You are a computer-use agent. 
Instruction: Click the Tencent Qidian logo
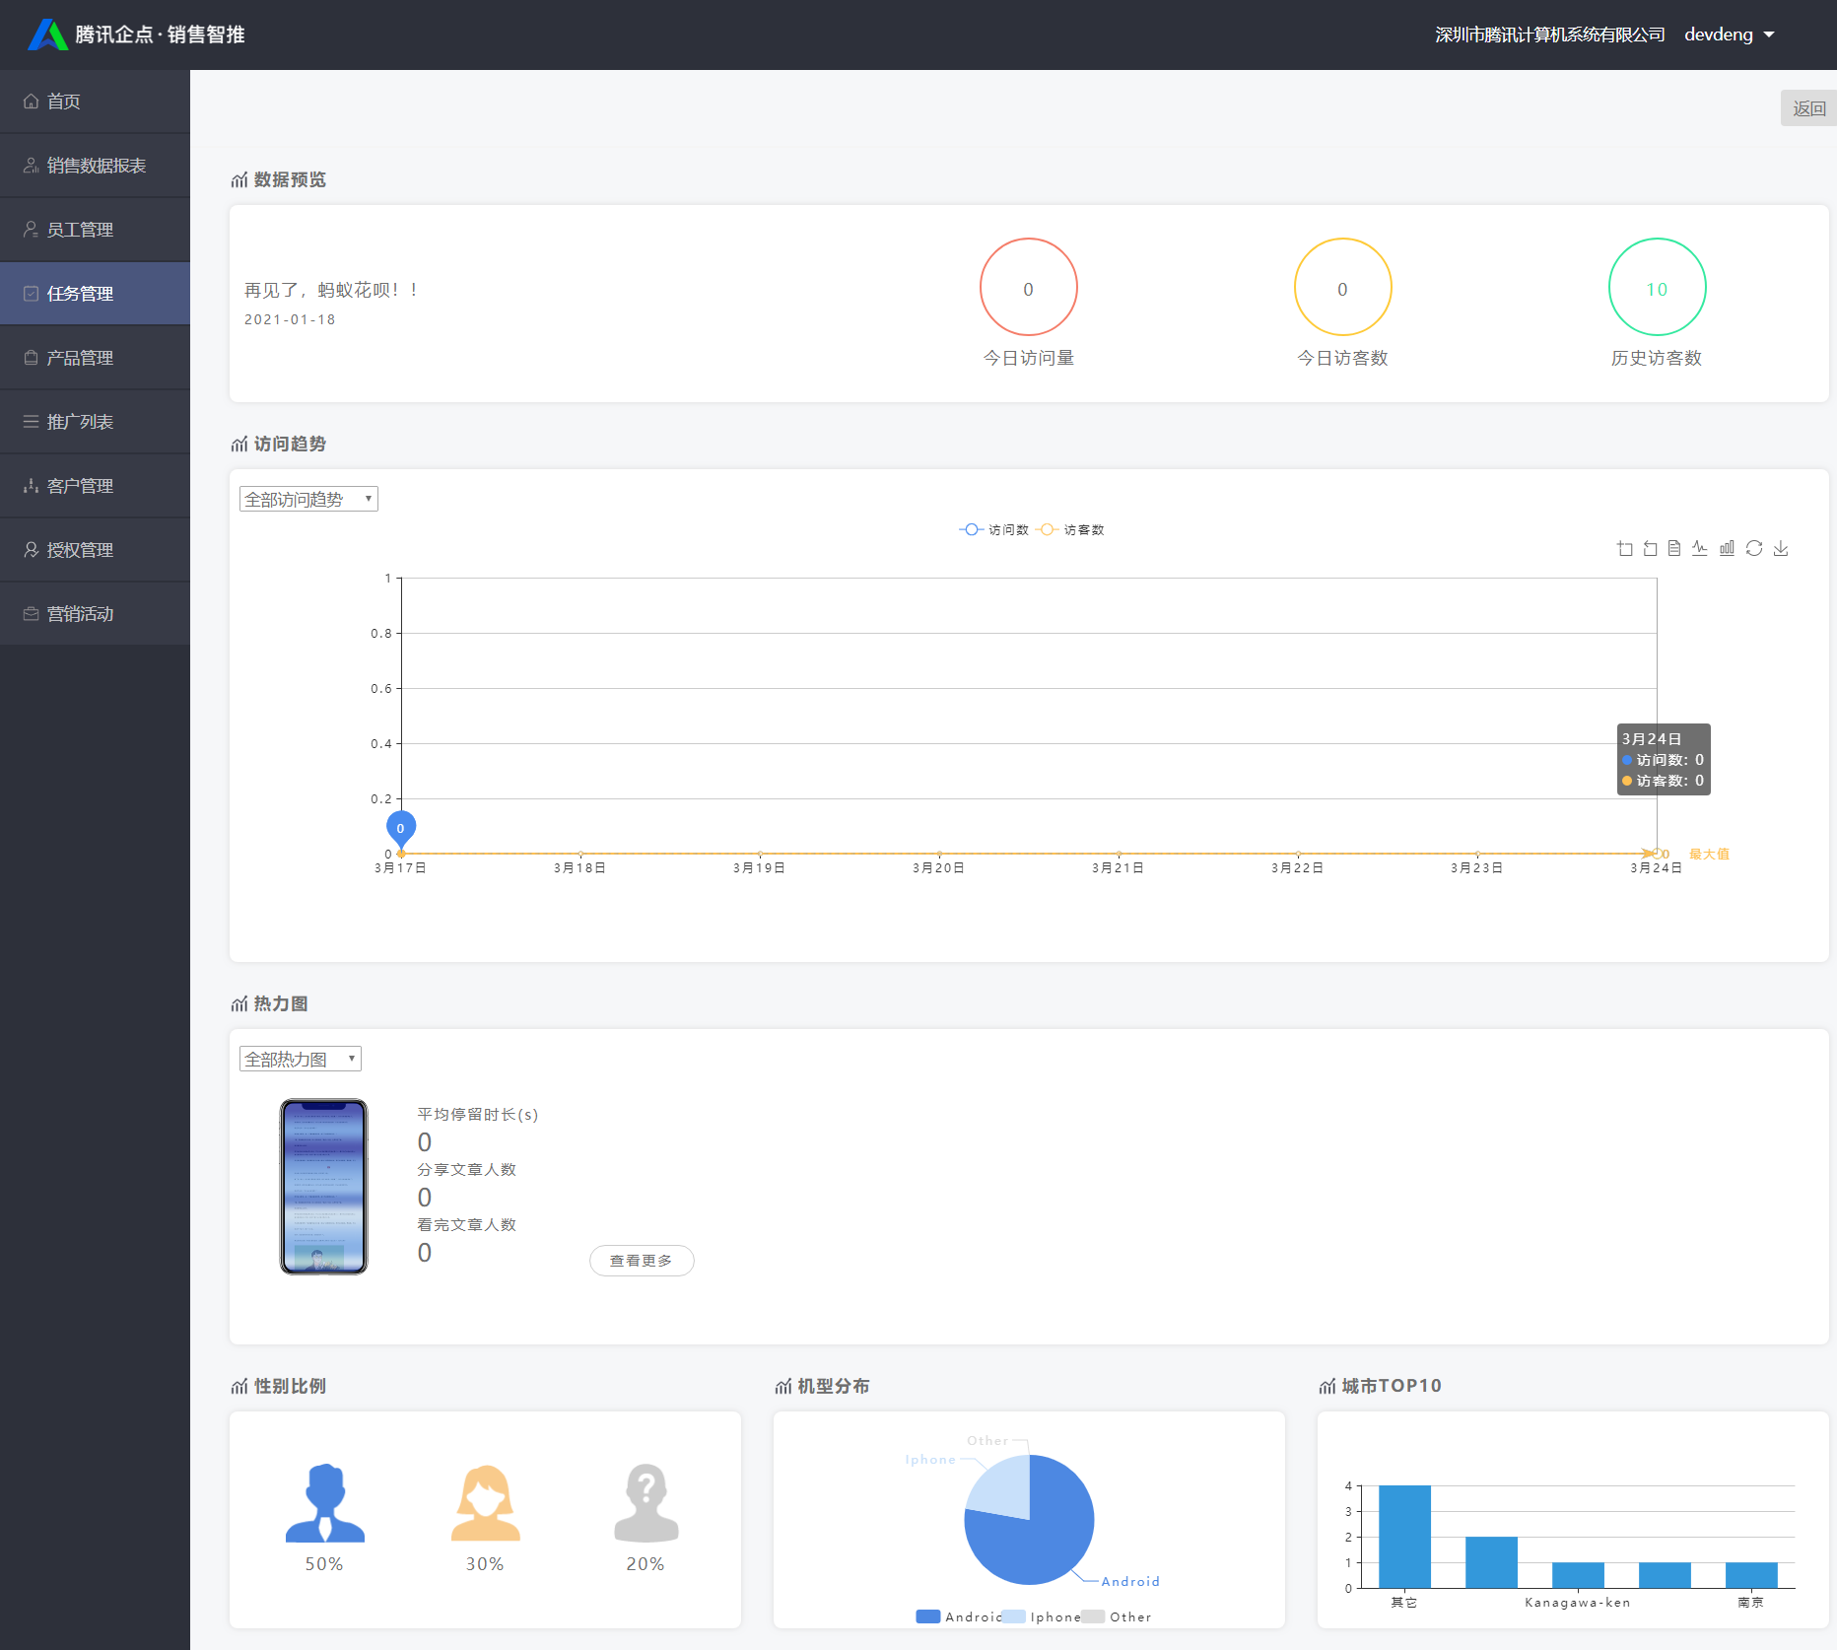click(46, 34)
